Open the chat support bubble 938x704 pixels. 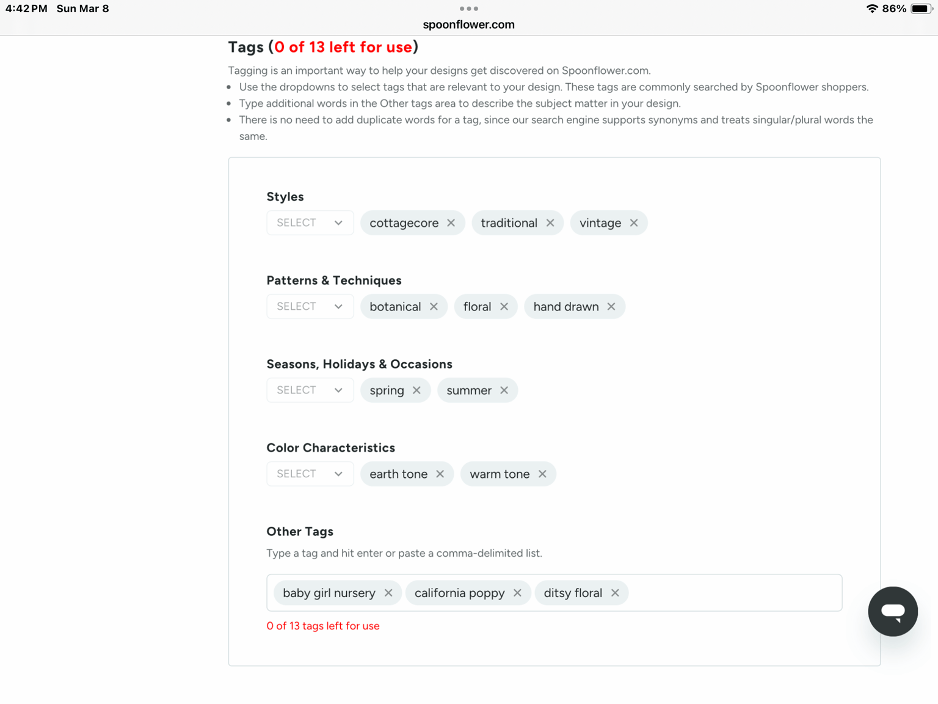(x=893, y=611)
